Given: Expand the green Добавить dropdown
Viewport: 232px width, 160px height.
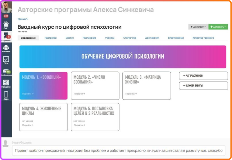Looking at the screenshot, I should [x=218, y=27].
